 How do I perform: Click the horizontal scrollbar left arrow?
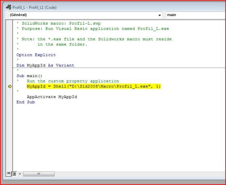20,174
